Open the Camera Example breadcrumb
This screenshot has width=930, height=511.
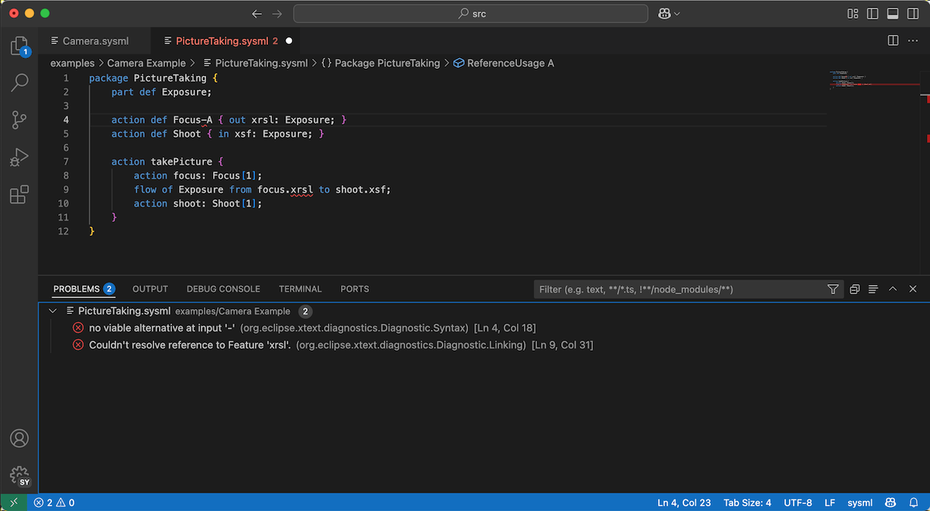(x=146, y=63)
